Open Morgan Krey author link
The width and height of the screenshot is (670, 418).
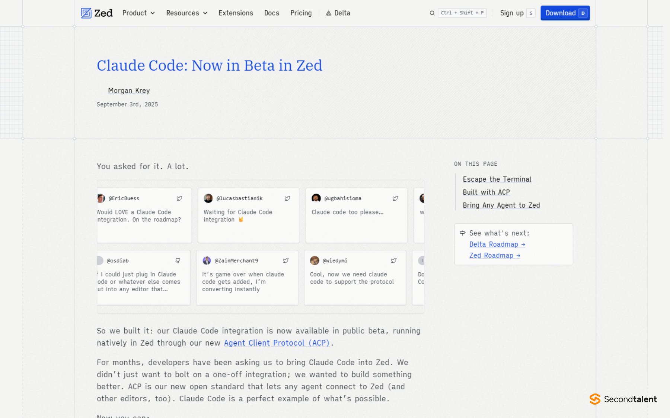point(129,91)
